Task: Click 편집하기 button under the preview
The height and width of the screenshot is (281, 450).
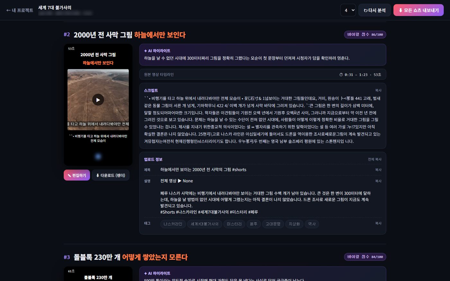Action: 77,175
